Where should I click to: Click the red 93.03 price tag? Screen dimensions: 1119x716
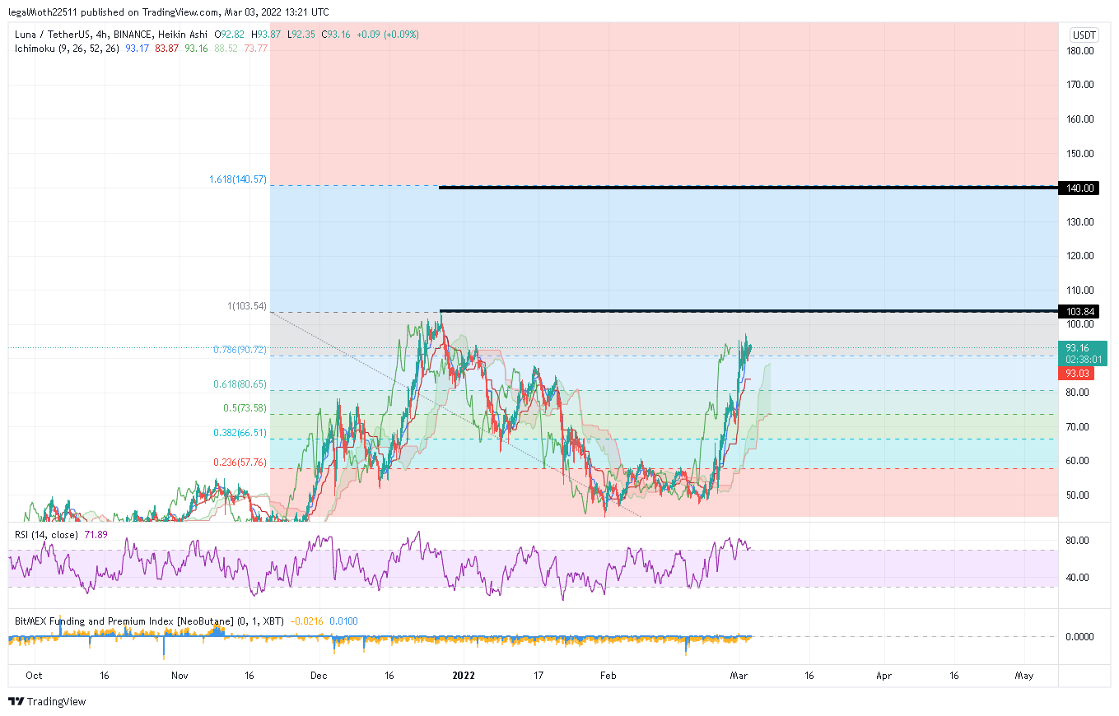tap(1078, 374)
